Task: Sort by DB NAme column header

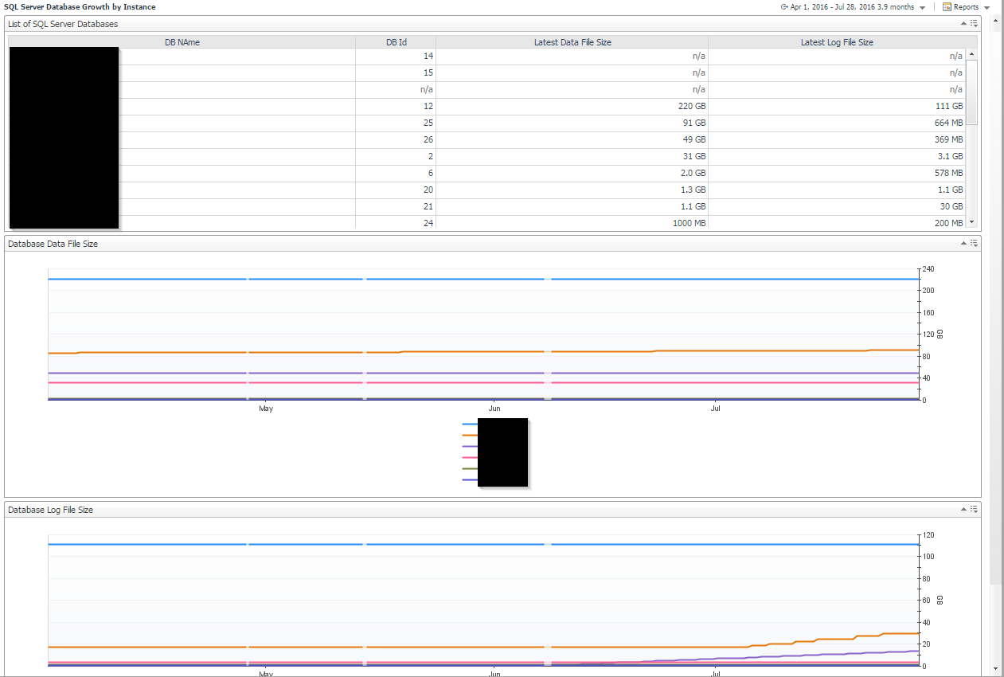Action: click(x=182, y=42)
